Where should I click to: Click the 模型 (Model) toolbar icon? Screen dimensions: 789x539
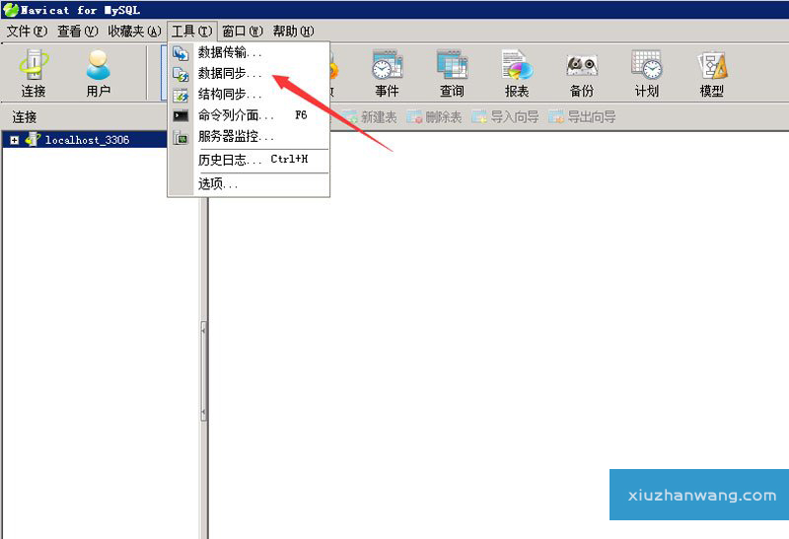click(712, 73)
